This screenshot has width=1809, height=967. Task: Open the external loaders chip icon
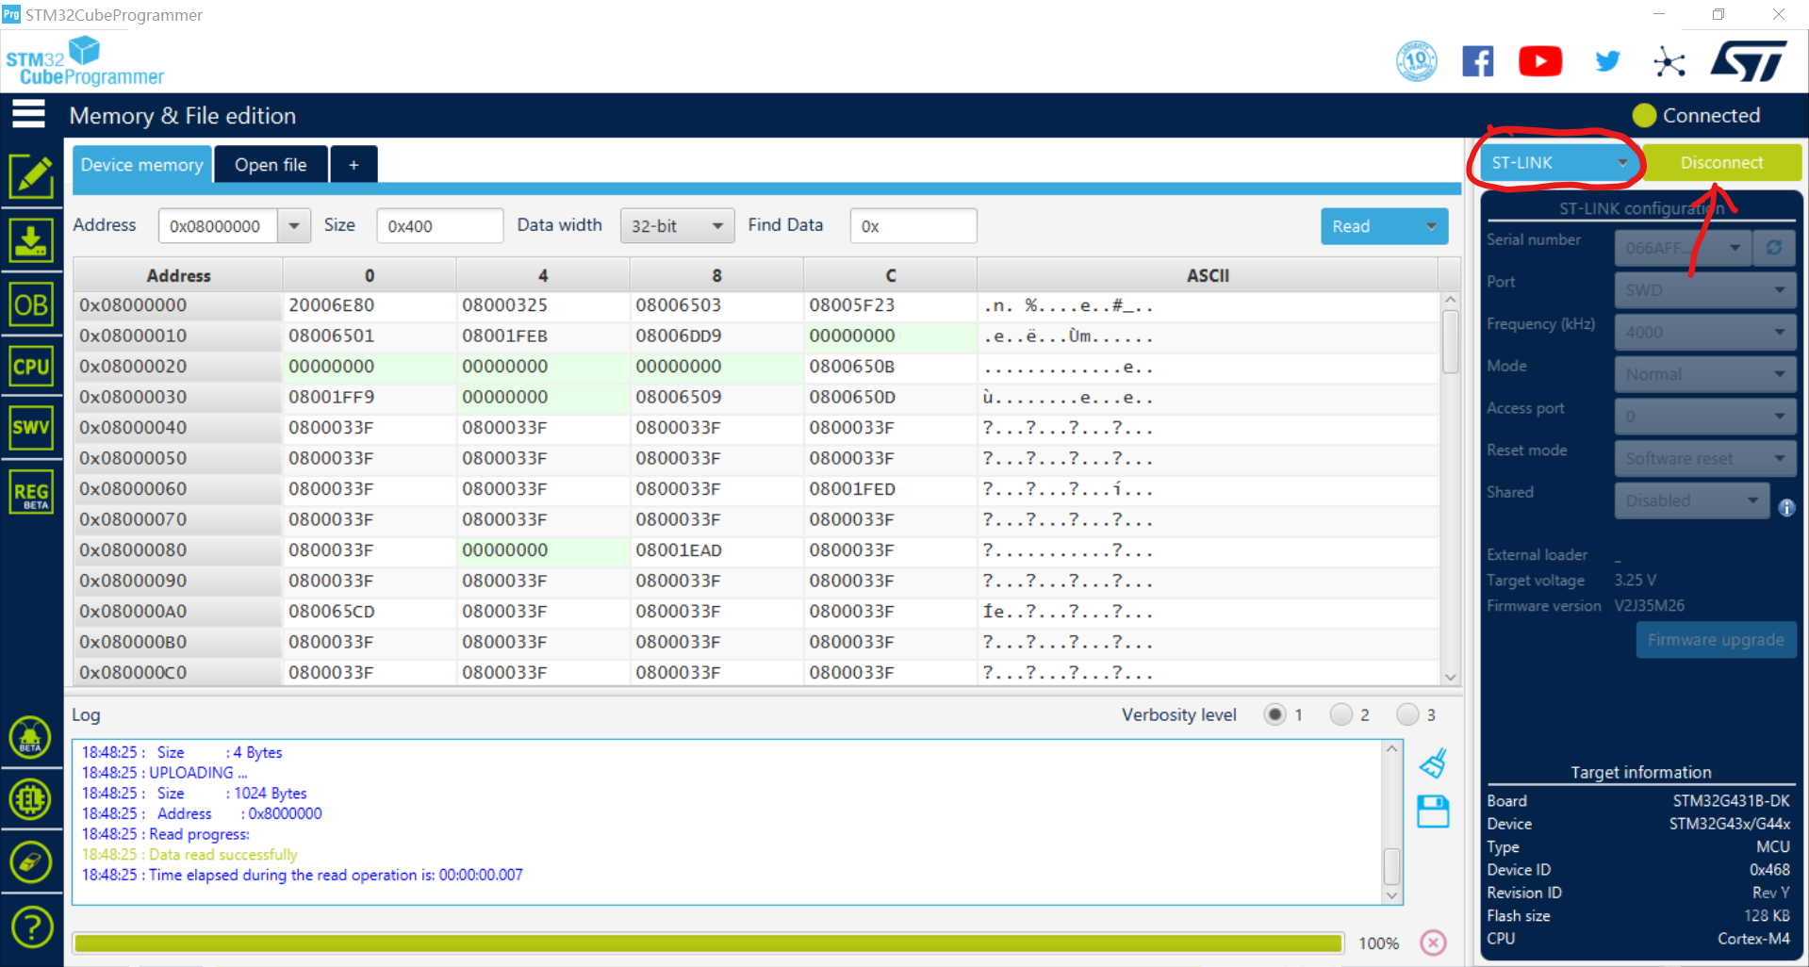coord(30,799)
